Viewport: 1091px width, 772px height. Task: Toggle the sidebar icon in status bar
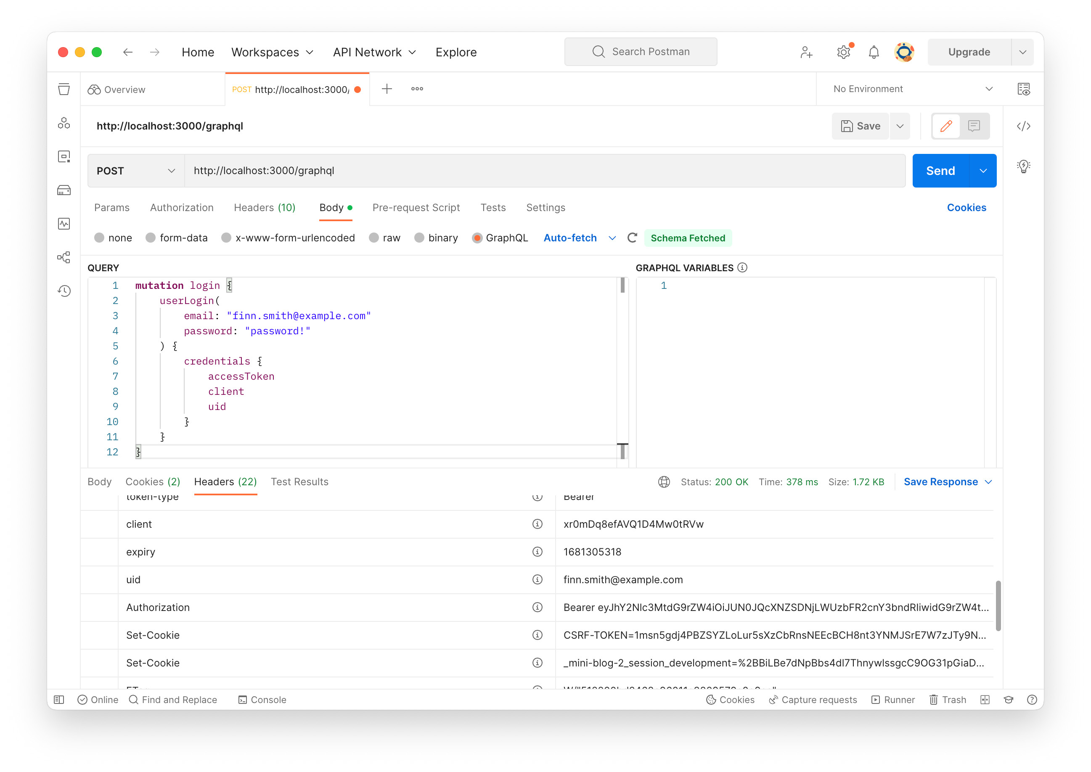pyautogui.click(x=59, y=699)
